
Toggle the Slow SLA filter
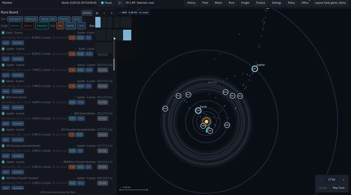point(82,26)
